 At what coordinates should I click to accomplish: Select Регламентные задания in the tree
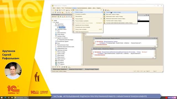63,42
